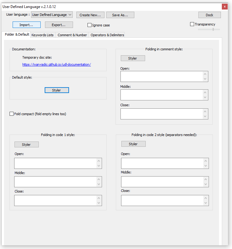Click the Dock button
Image resolution: width=232 pixels, height=249 pixels.
(210, 15)
